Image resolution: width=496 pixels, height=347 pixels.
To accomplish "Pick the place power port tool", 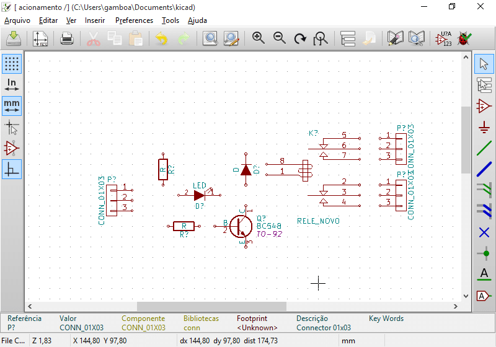I will [x=484, y=127].
